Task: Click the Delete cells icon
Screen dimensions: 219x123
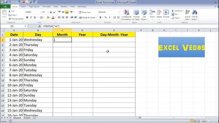Action: [159, 13]
